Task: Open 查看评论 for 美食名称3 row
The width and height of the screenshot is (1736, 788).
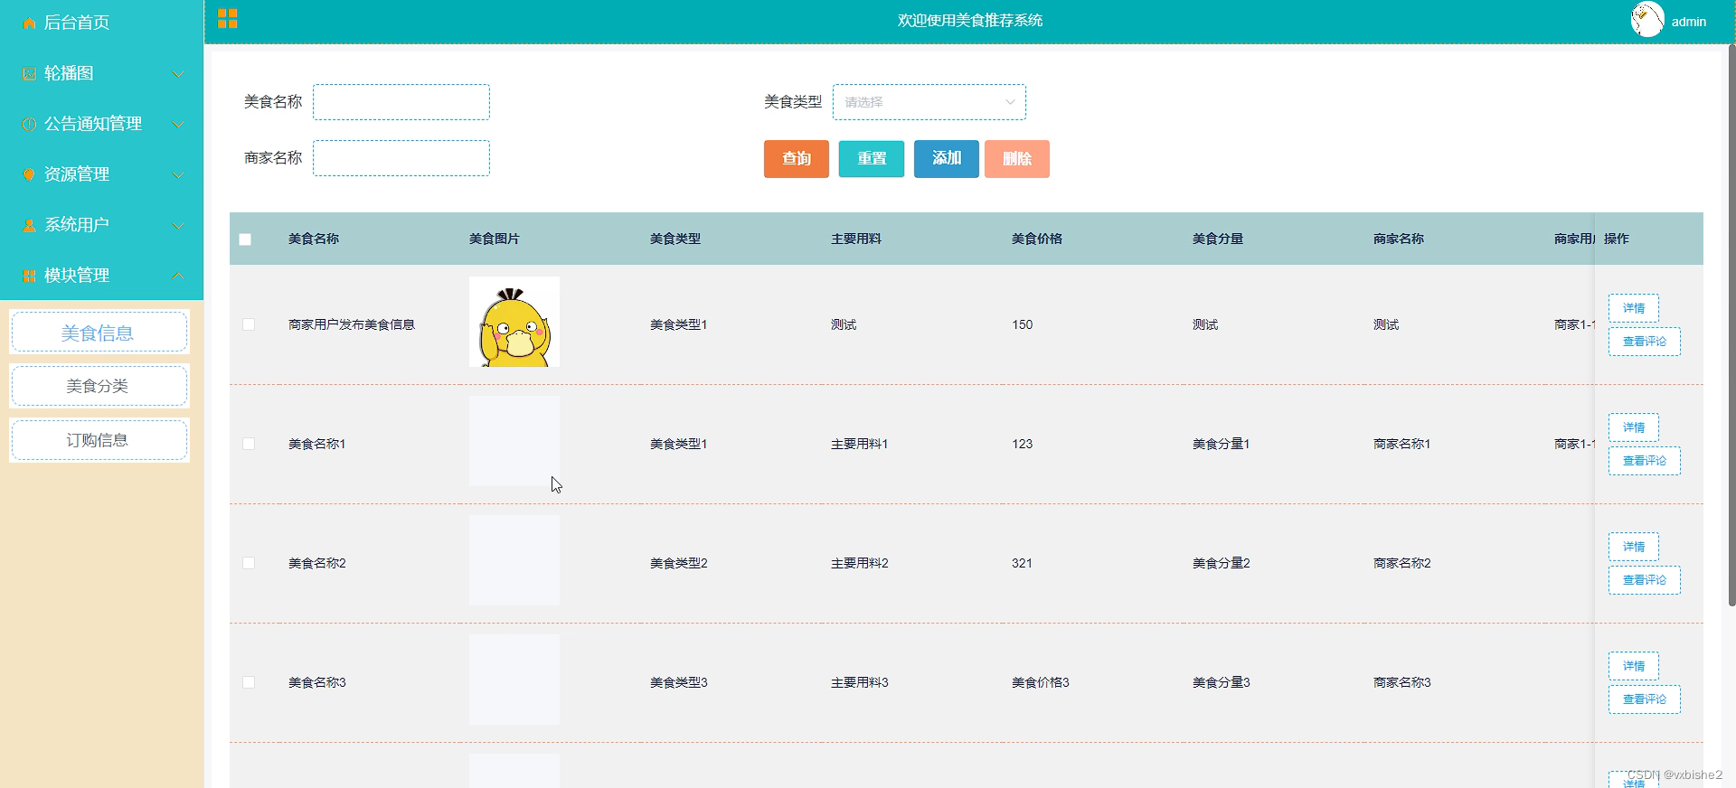Action: 1645,699
